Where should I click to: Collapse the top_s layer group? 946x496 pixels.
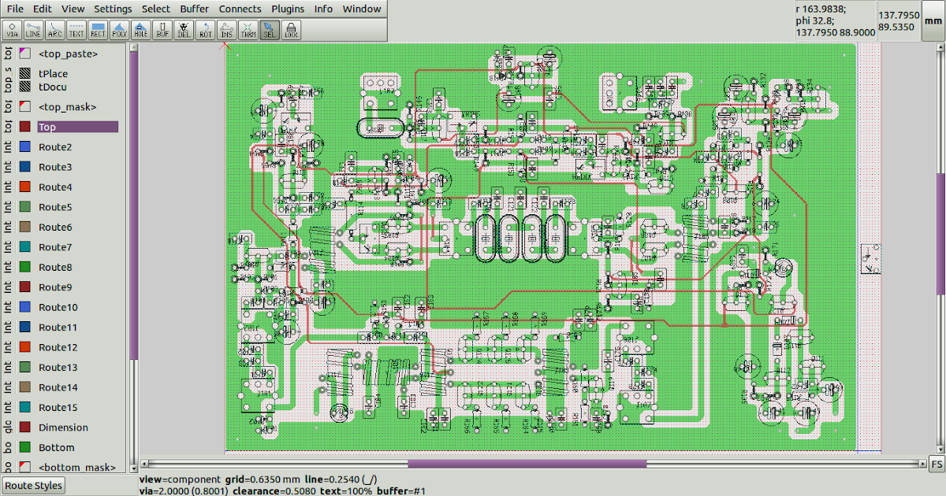[8, 80]
